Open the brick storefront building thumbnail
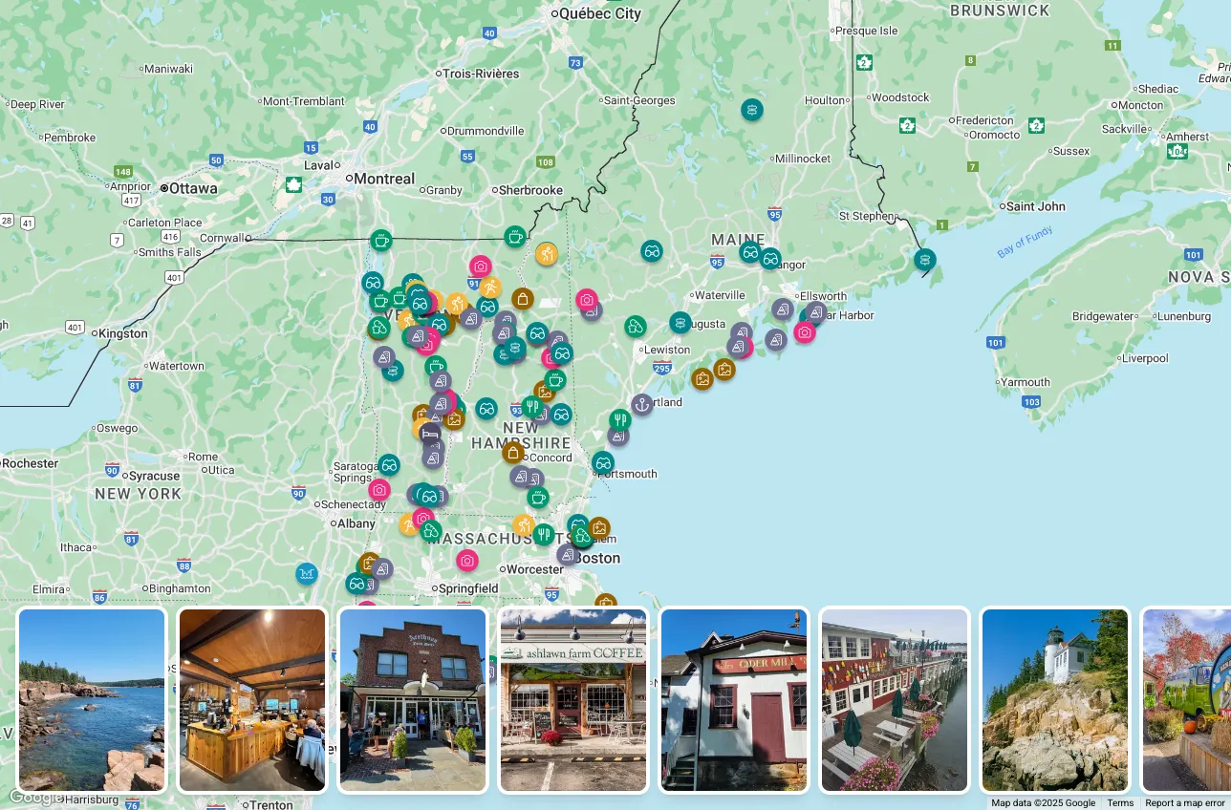 coord(413,700)
